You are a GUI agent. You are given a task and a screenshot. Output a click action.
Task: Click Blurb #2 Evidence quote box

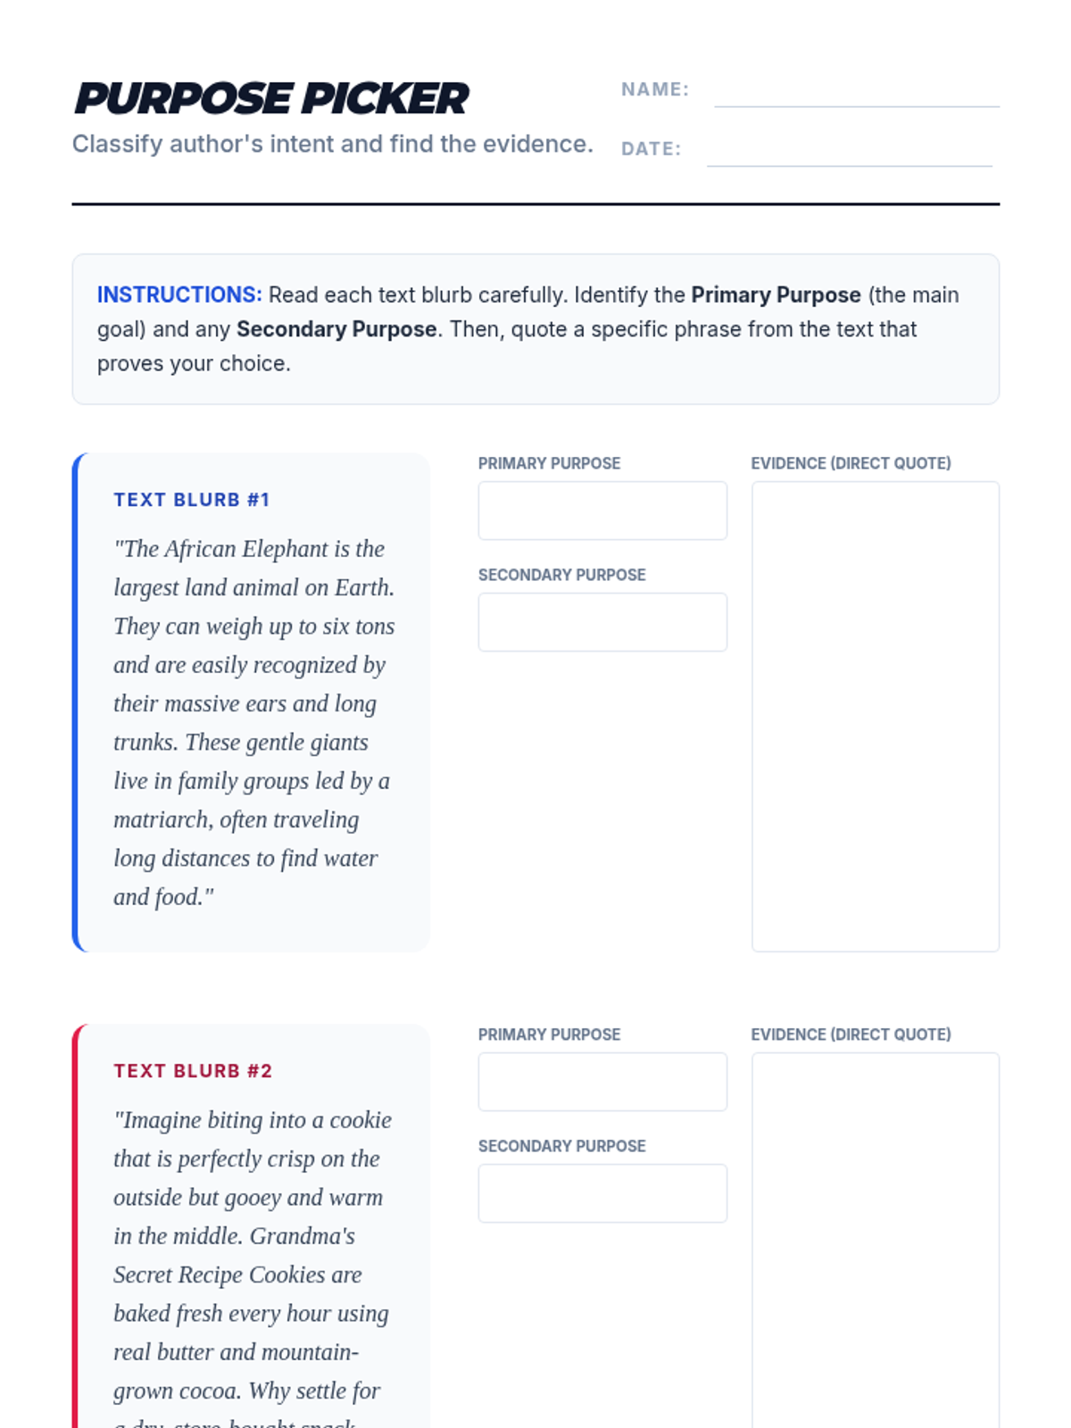pos(876,1241)
